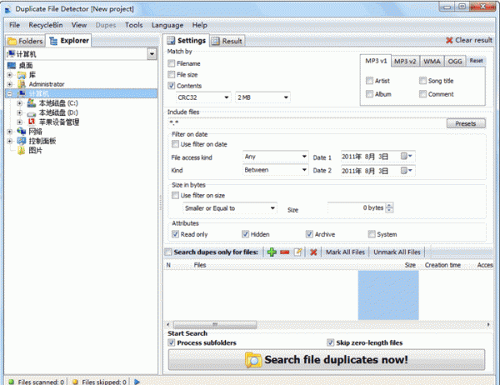Uncheck Process subfolders checkbox

172,342
